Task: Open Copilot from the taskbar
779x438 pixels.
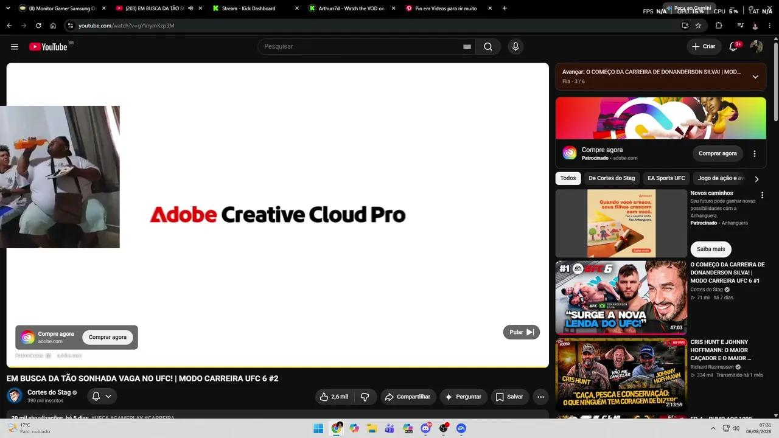Action: coord(354,428)
